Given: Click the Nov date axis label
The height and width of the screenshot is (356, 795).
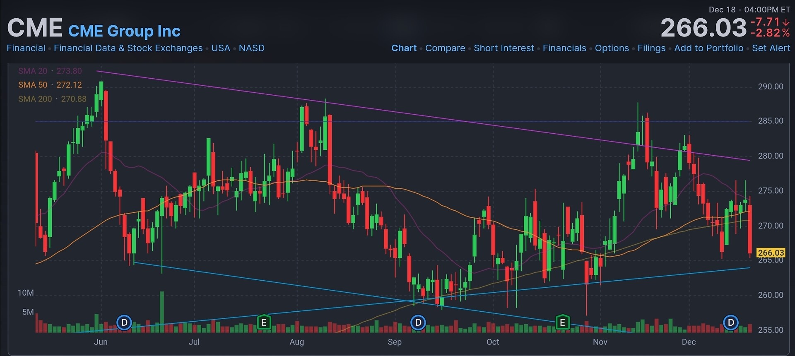Looking at the screenshot, I should click(600, 342).
